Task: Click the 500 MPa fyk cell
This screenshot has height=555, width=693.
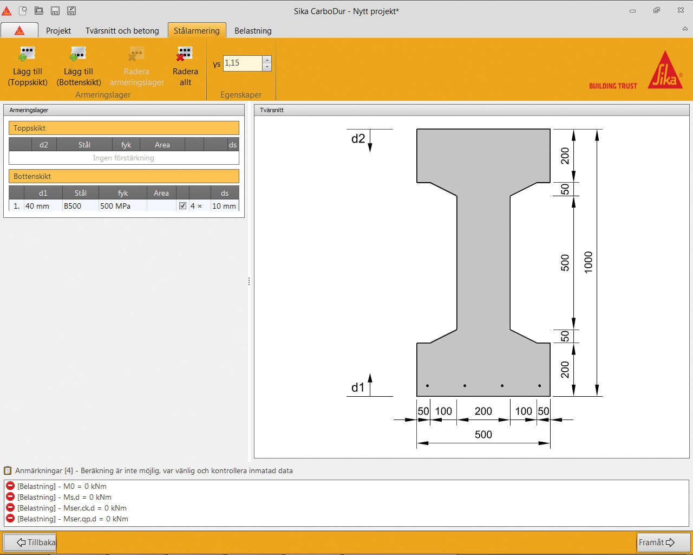Action: 122,206
